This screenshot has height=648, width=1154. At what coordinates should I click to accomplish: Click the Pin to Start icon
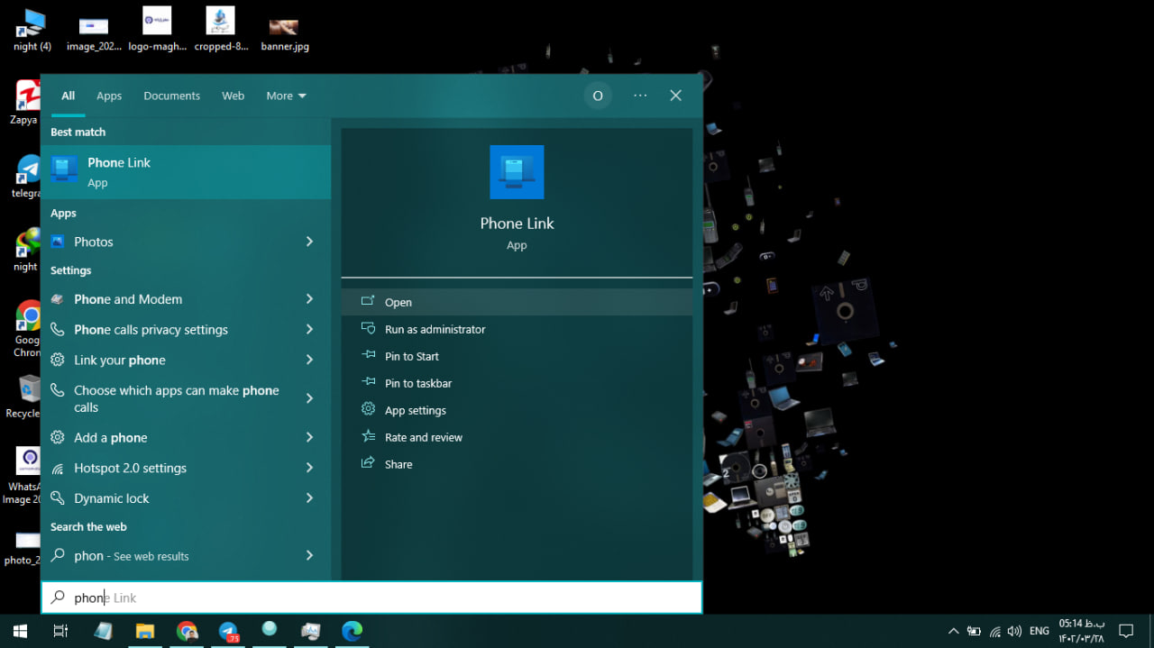point(368,356)
